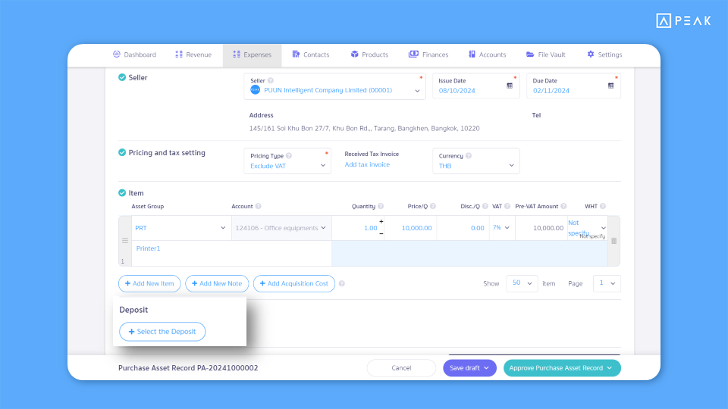
Task: Switch to the Revenue tab
Action: click(193, 55)
